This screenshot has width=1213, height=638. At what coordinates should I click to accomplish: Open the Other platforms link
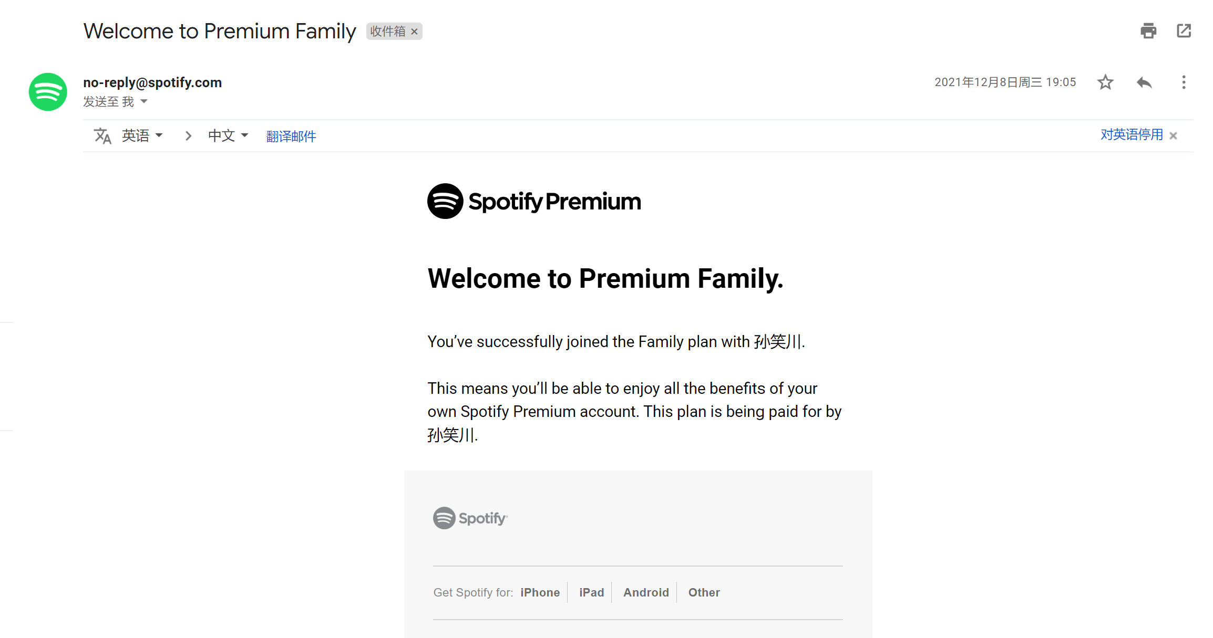pyautogui.click(x=704, y=592)
